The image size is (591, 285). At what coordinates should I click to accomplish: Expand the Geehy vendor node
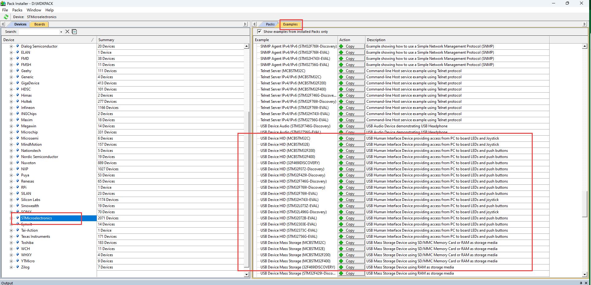click(11, 71)
